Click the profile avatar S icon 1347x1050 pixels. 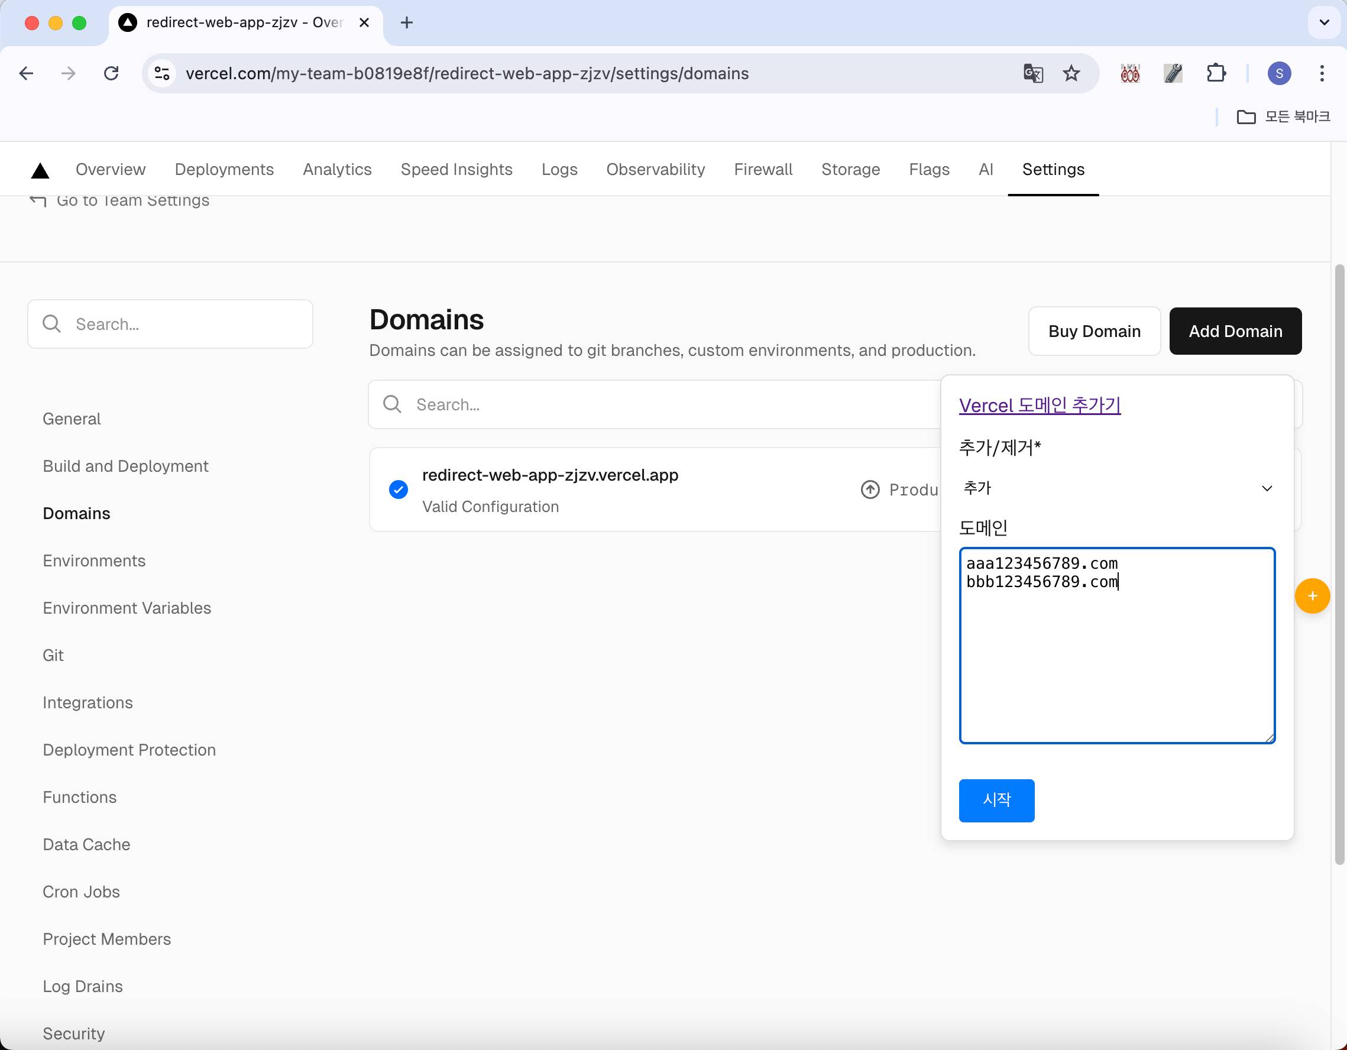[x=1278, y=73]
